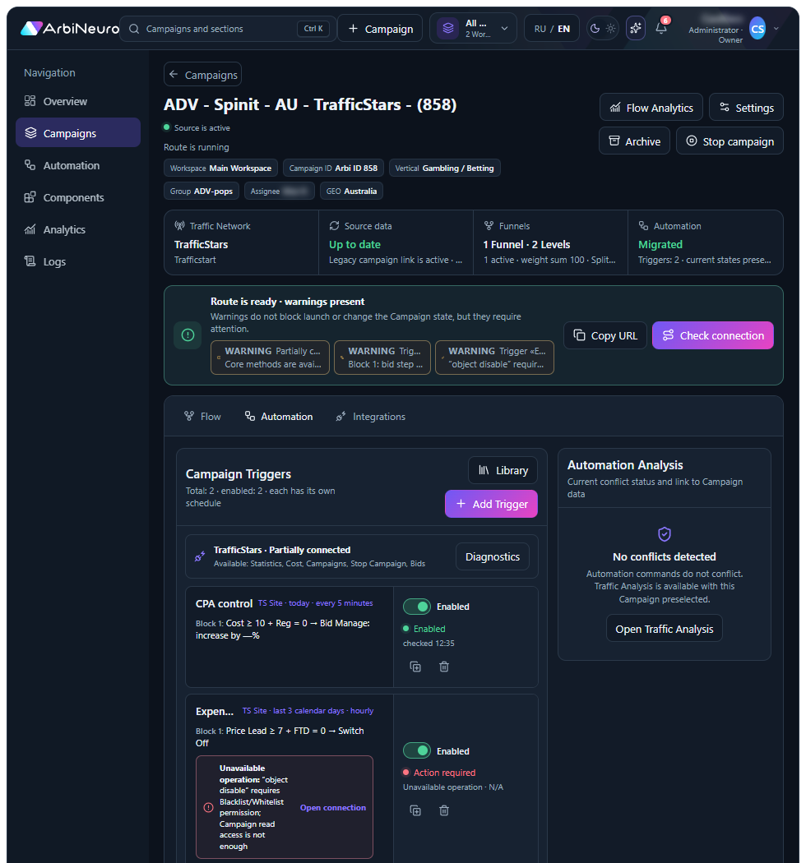Click Open Traffic Analysis button

664,629
